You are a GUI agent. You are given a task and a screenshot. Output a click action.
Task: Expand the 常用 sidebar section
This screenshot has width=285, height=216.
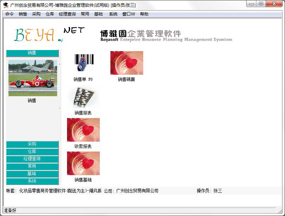[32, 167]
